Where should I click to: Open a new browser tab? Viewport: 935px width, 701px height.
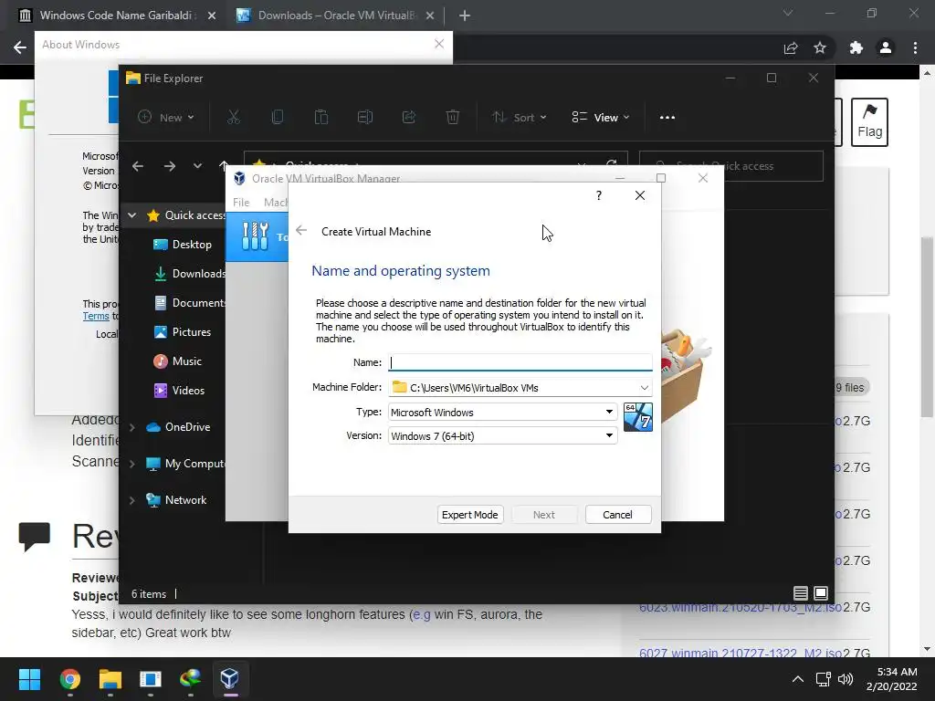465,16
